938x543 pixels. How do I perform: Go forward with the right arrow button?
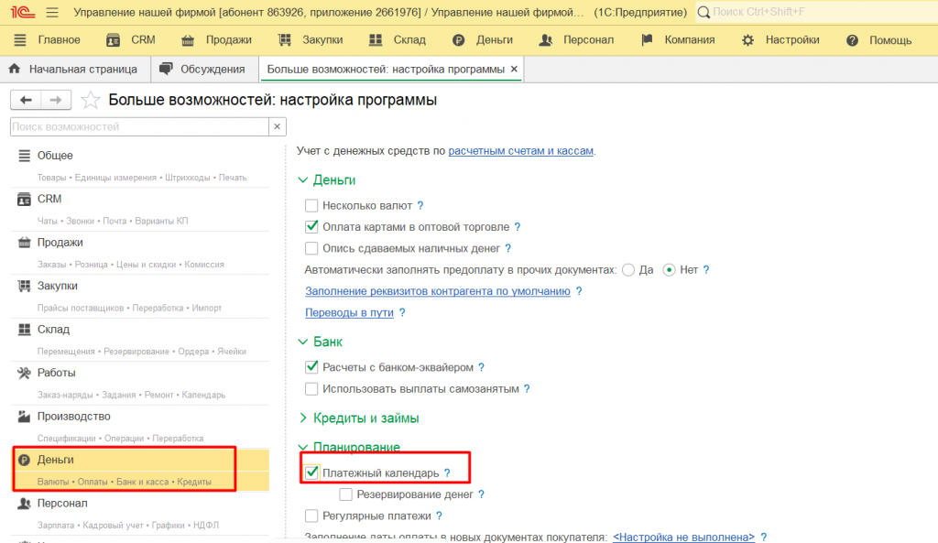point(56,100)
